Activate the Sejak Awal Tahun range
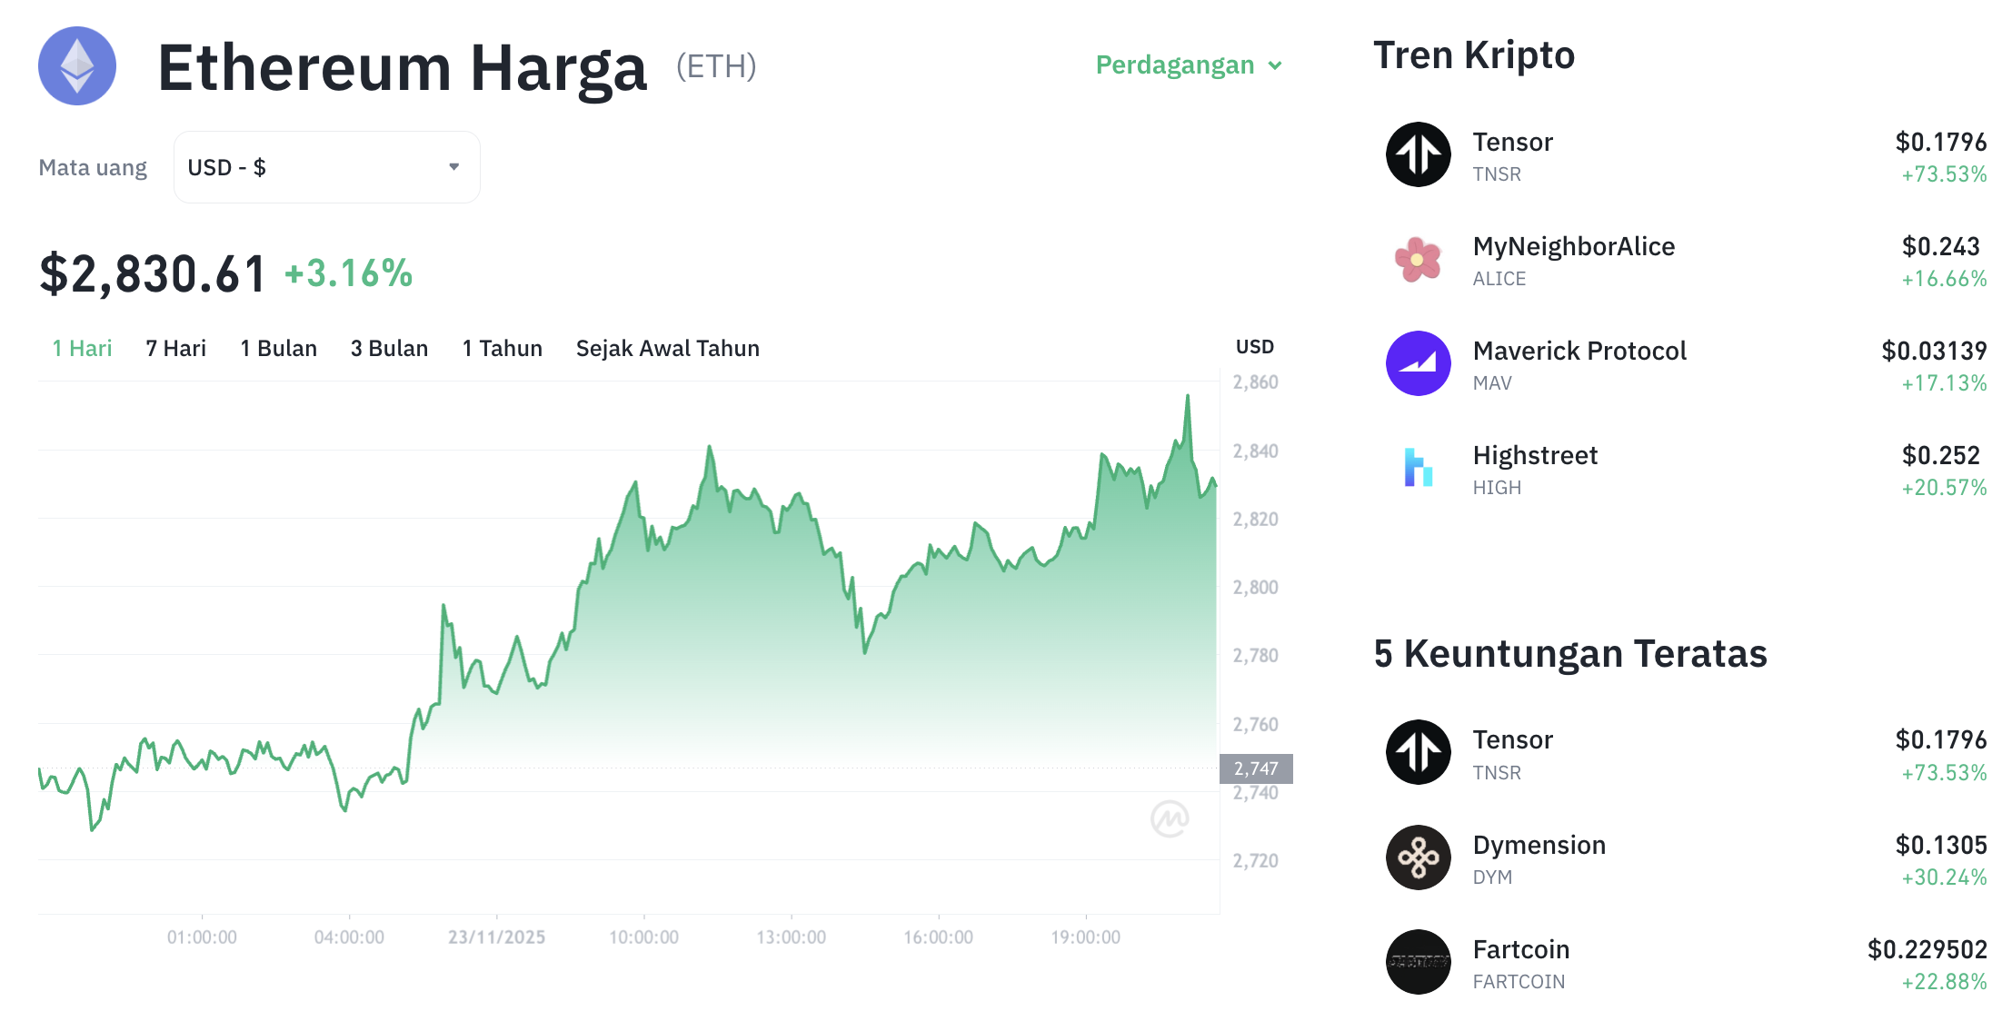The height and width of the screenshot is (1021, 2012). (x=668, y=348)
